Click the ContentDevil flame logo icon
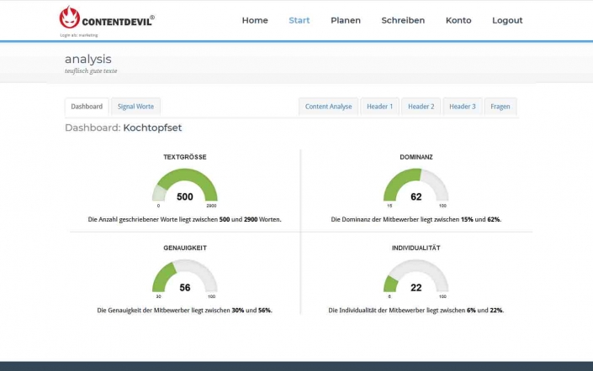 (x=70, y=18)
